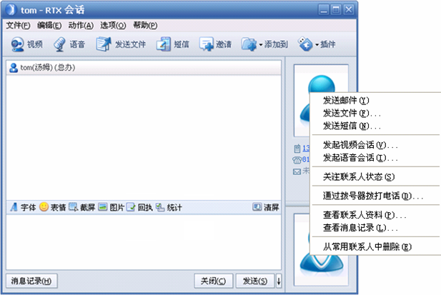Screen dimensions: 441x295
Task: Clear the chat with 清屏
Action: [266, 207]
